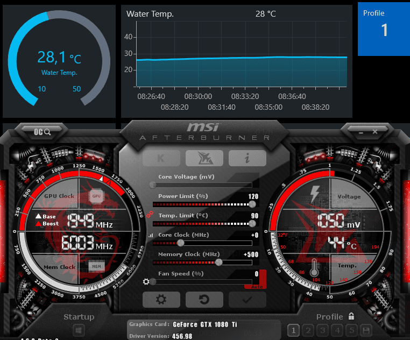The height and width of the screenshot is (340, 410).
Task: Click the 28 °C graph header value
Action: tap(266, 13)
